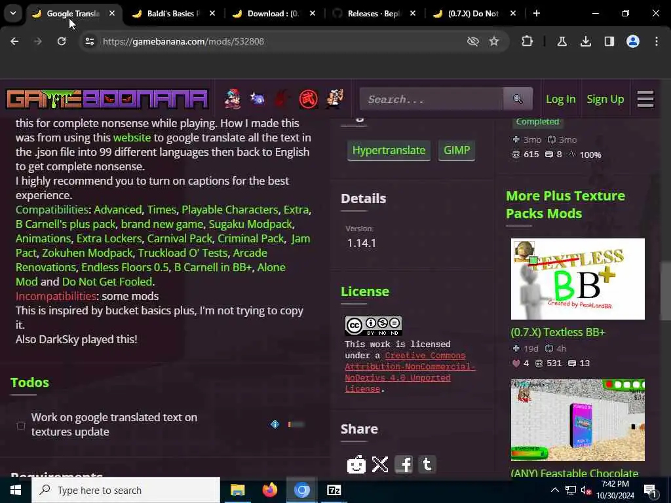Open a new browser tab
This screenshot has width=671, height=503.
point(536,13)
